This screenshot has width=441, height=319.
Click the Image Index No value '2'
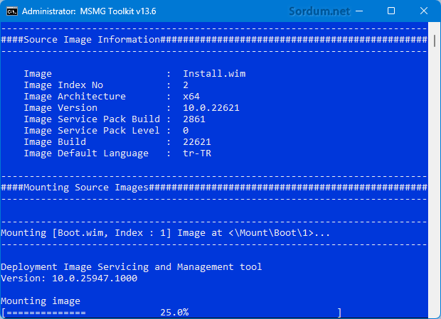(186, 85)
